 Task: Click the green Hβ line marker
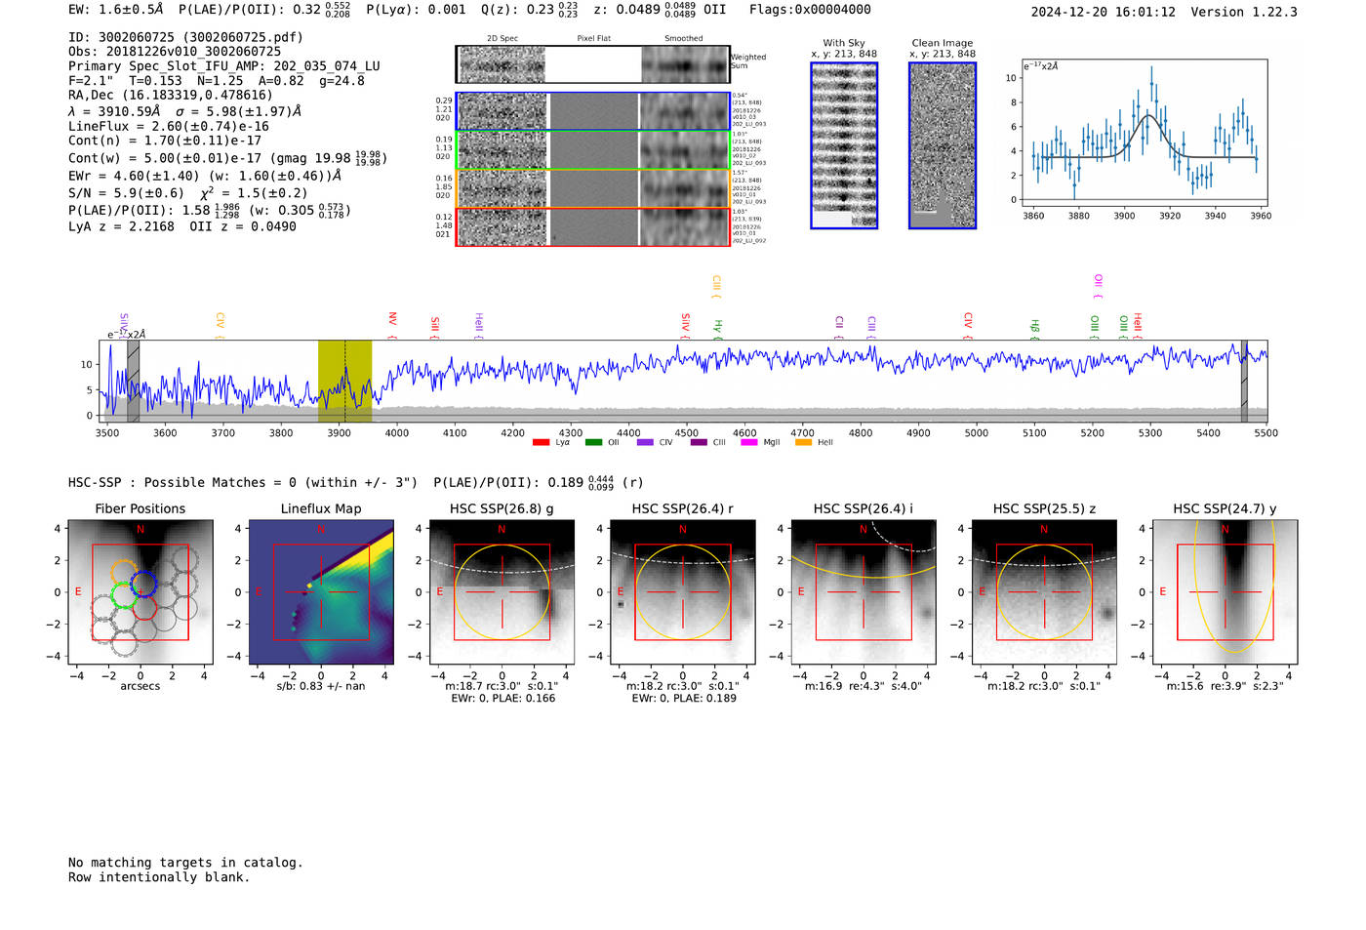click(1034, 330)
